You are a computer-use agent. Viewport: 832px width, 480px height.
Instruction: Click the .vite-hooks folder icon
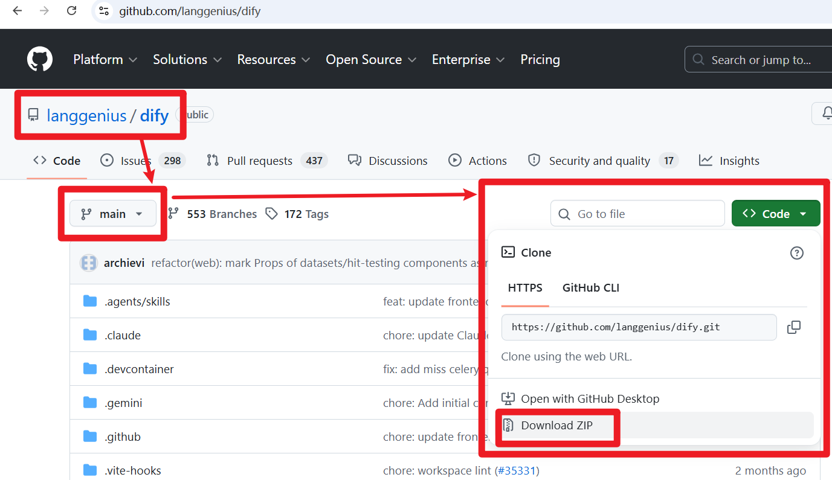pos(90,470)
